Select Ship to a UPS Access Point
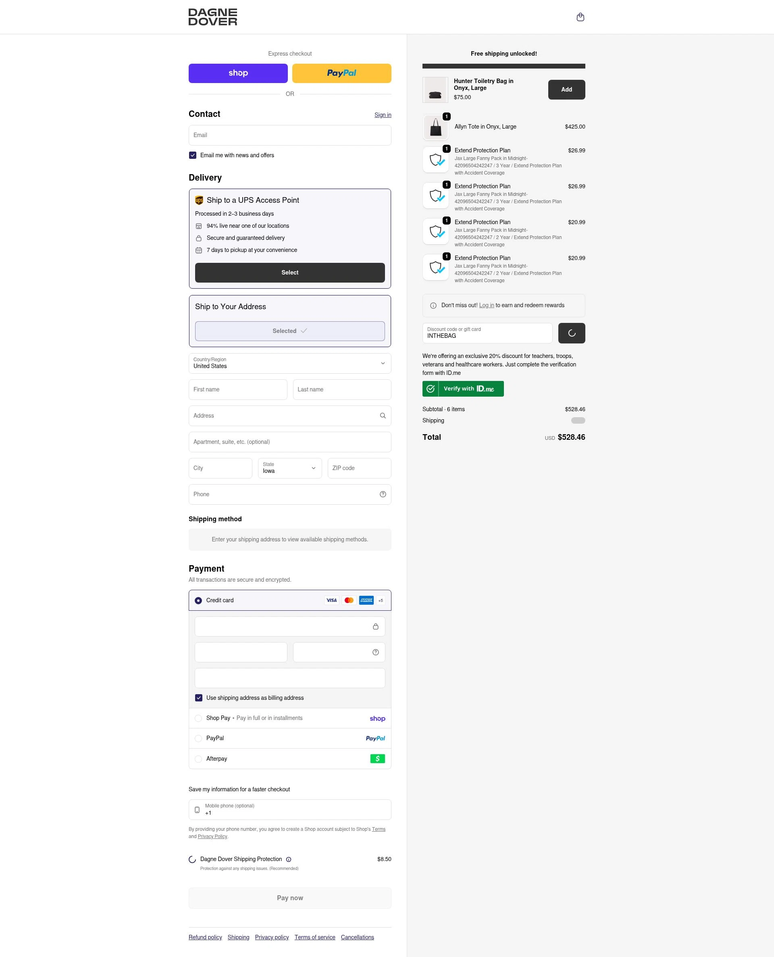The height and width of the screenshot is (957, 774). [290, 273]
